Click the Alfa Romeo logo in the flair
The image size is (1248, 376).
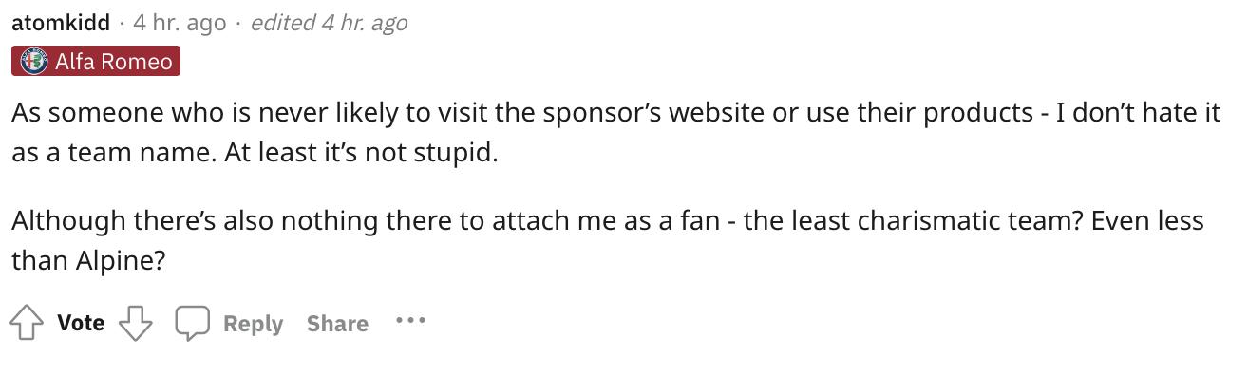[x=34, y=62]
